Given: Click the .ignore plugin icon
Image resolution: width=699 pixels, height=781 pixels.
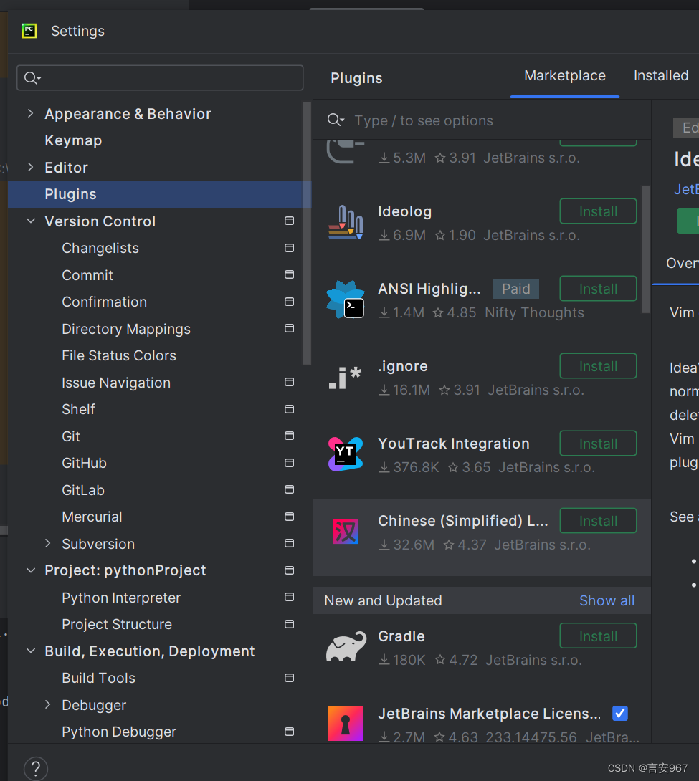Looking at the screenshot, I should tap(345, 378).
